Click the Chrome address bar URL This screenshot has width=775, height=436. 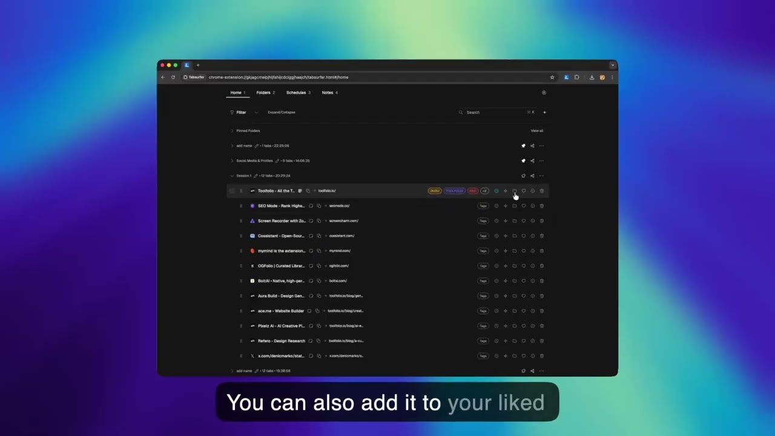(x=279, y=78)
